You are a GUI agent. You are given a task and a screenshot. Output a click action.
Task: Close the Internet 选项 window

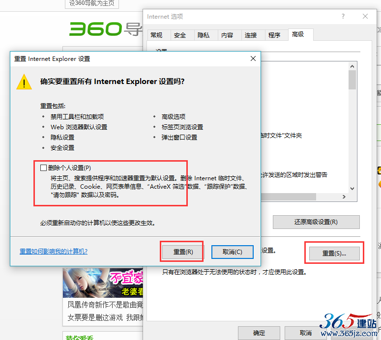coord(365,16)
